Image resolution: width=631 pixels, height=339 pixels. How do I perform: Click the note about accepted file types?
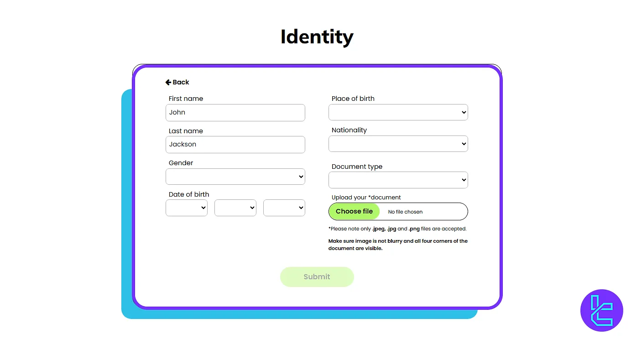[x=398, y=229]
